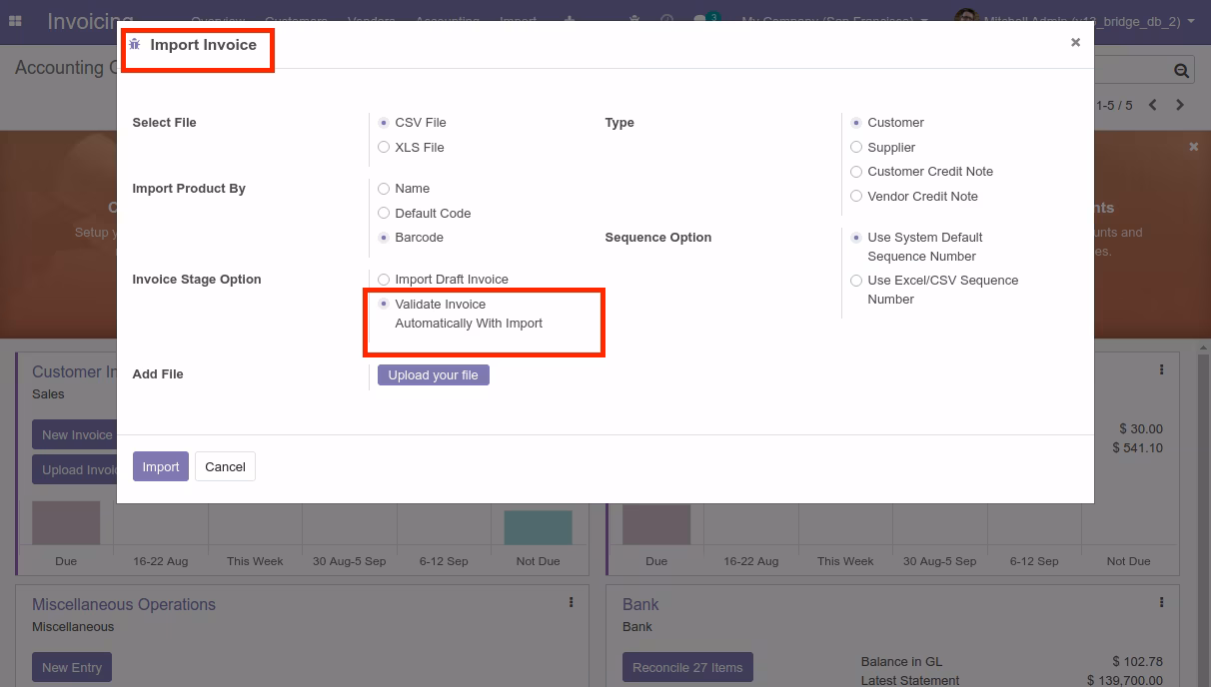This screenshot has height=687, width=1211.
Task: Click New Invoice on dashboard
Action: click(75, 434)
